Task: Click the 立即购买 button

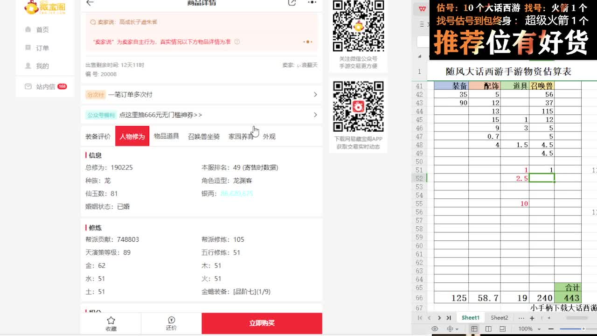Action: point(262,323)
